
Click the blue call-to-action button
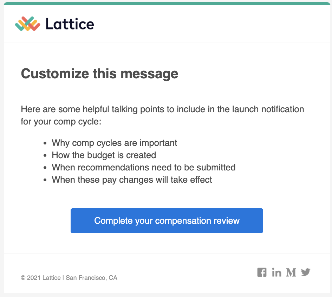tap(167, 221)
